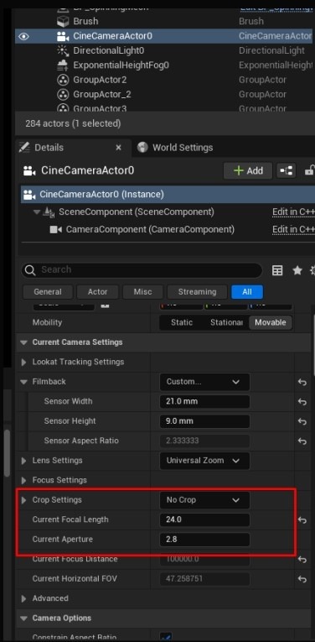Click the Current Aperture field
The image size is (315, 642).
click(204, 540)
